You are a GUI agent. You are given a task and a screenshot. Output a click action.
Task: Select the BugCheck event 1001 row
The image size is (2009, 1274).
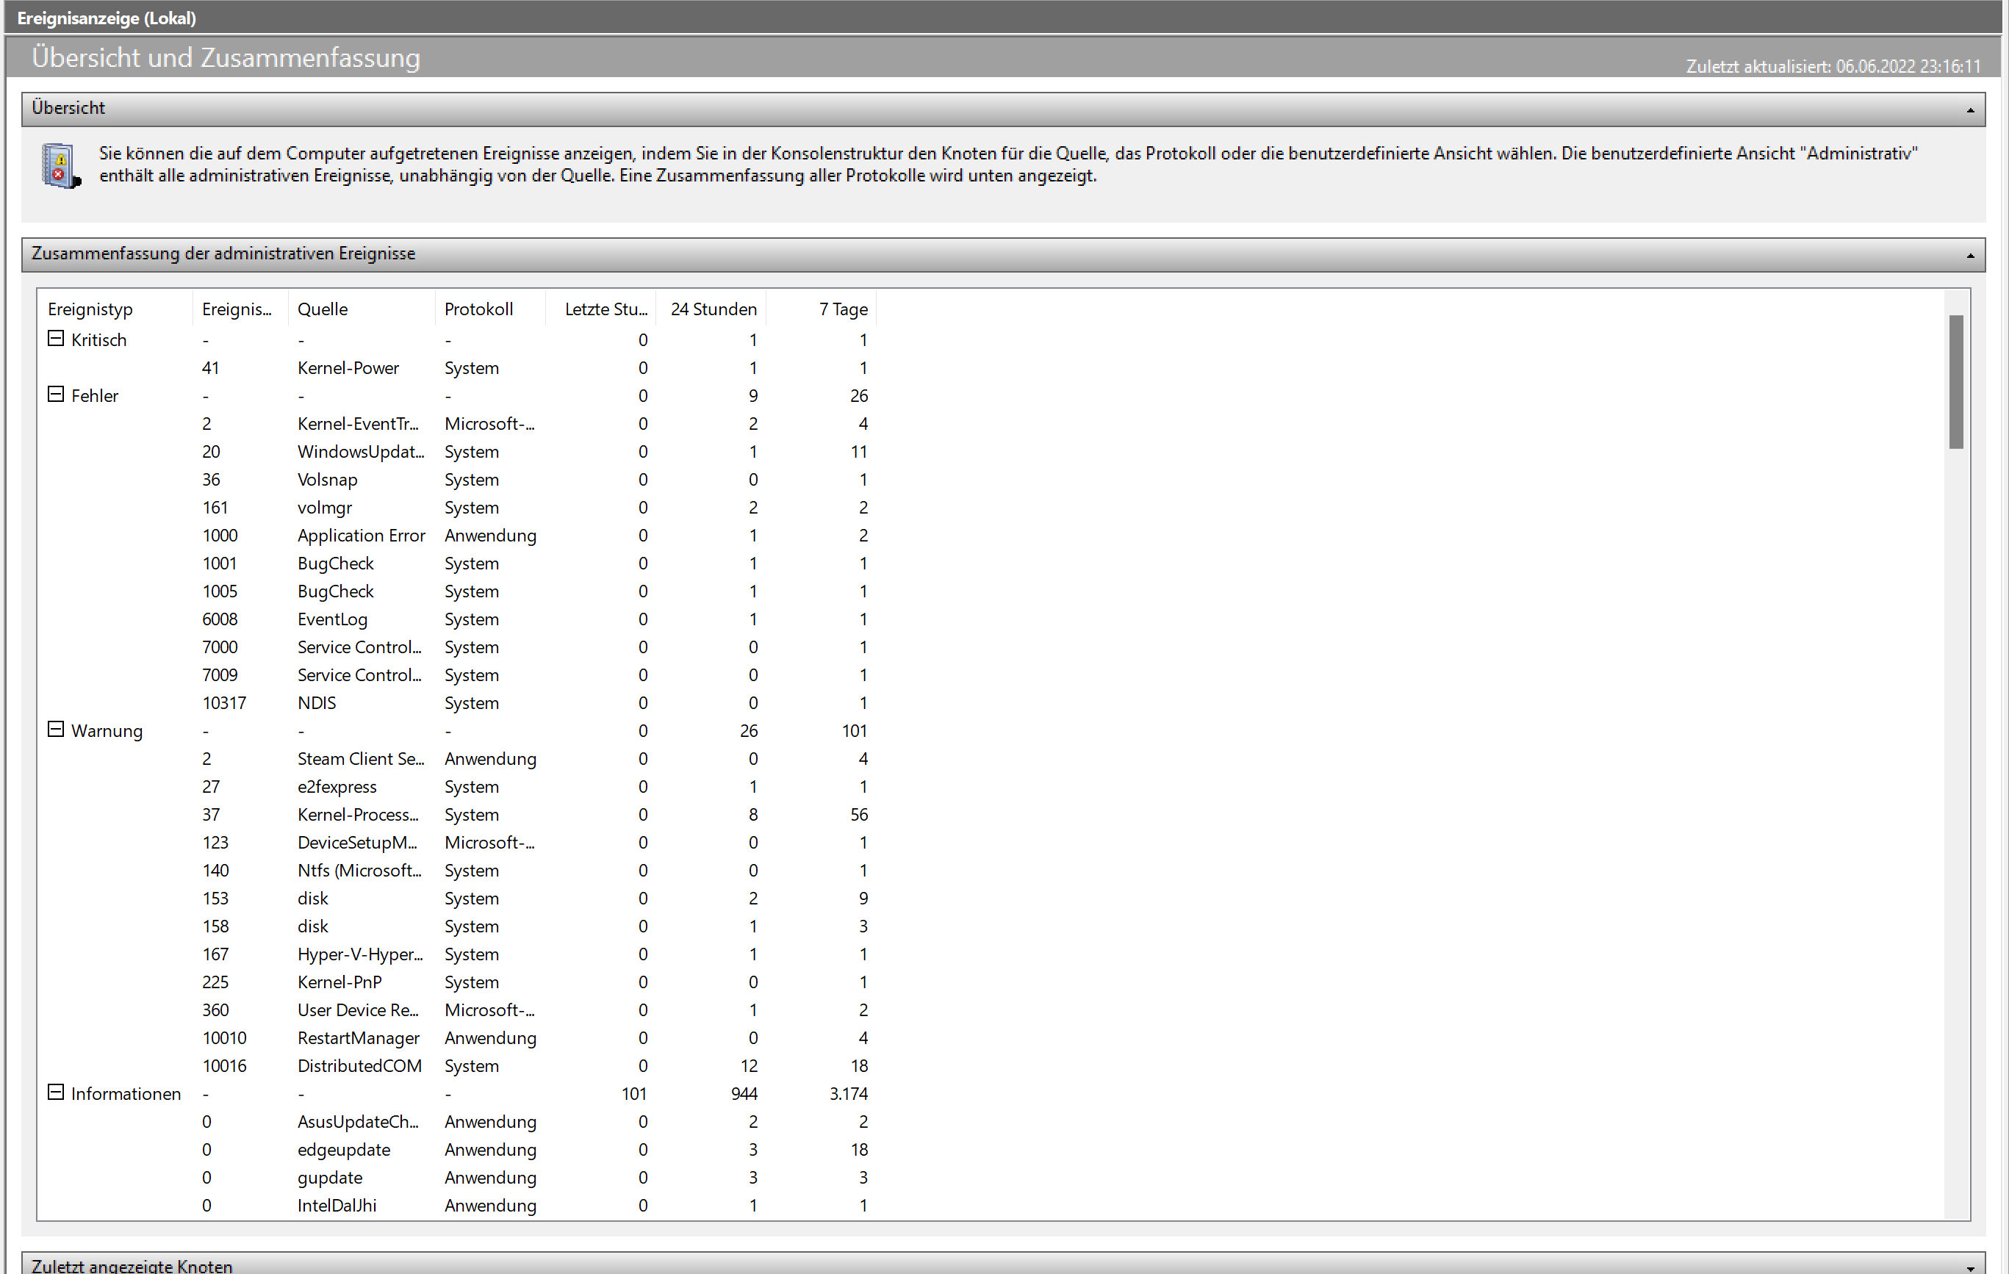click(x=335, y=564)
